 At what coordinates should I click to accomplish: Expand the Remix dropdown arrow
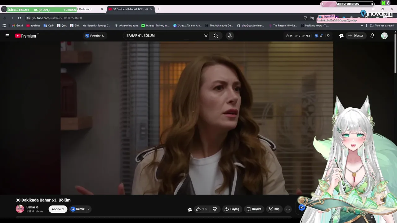89,209
